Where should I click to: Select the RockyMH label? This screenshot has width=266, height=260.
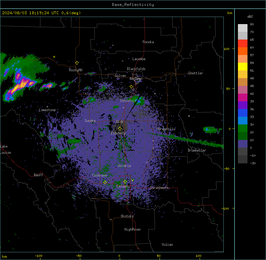[x=76, y=70]
